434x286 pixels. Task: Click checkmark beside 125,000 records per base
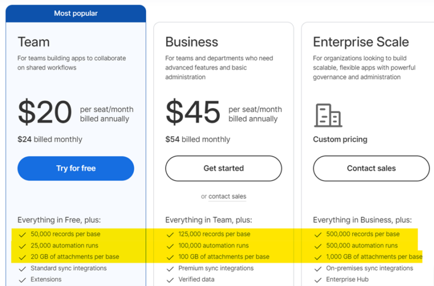[x=170, y=234]
